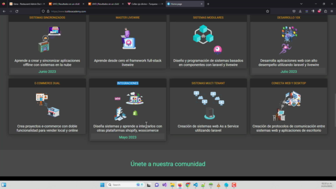Open the Pocket save icon

[x=294, y=12]
